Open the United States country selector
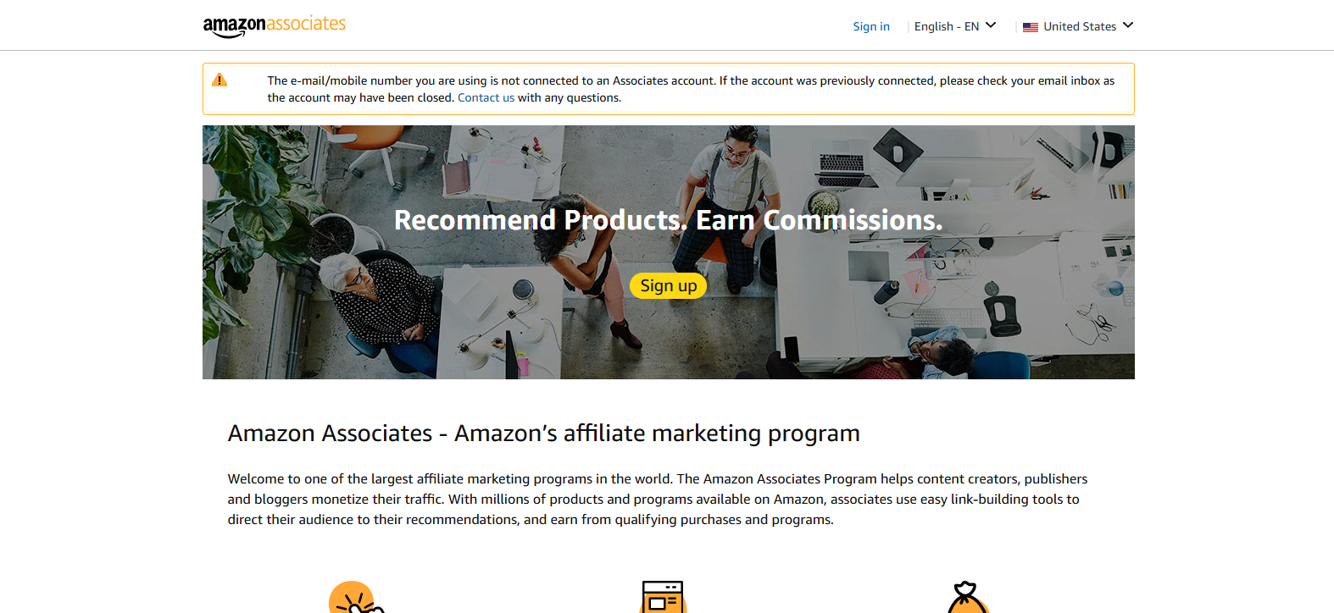The height and width of the screenshot is (613, 1334). pyautogui.click(x=1078, y=26)
